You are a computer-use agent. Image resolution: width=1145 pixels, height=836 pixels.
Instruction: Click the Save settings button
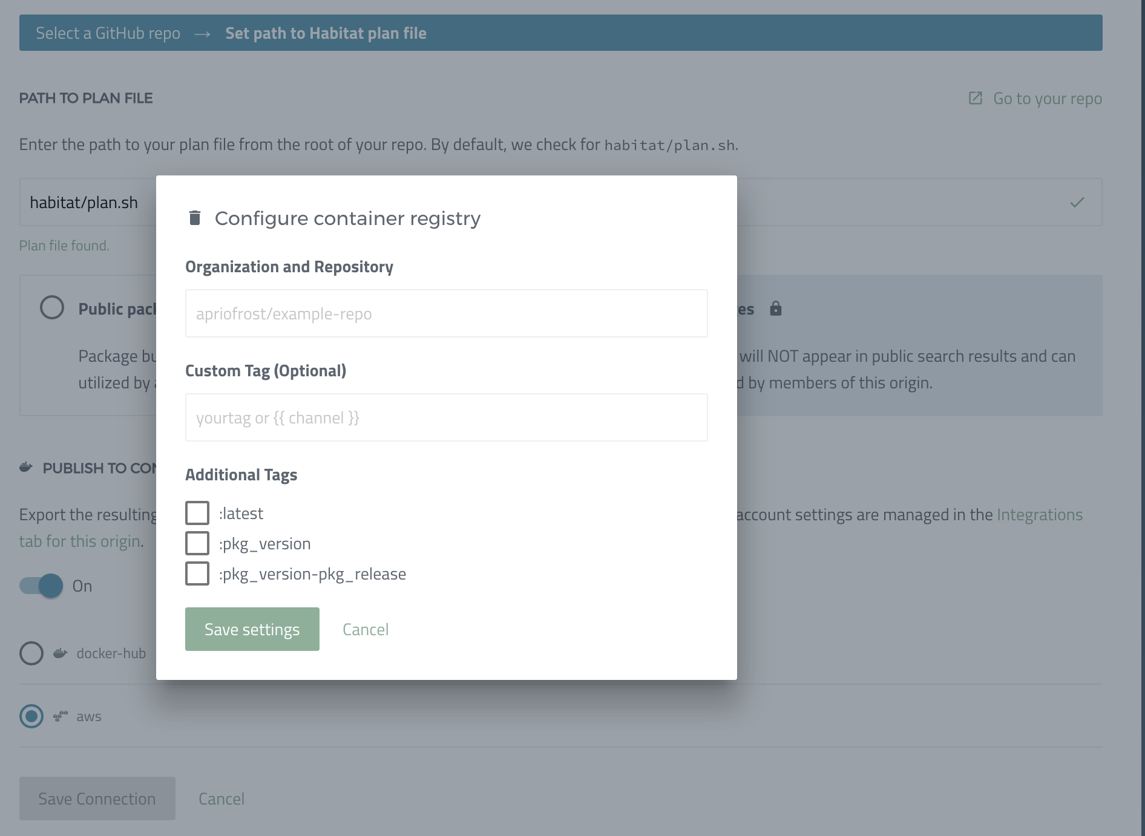[x=252, y=629]
